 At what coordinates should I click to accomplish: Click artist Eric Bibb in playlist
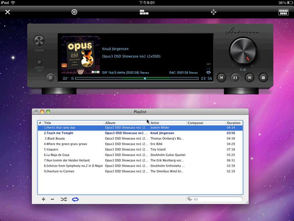(156, 144)
